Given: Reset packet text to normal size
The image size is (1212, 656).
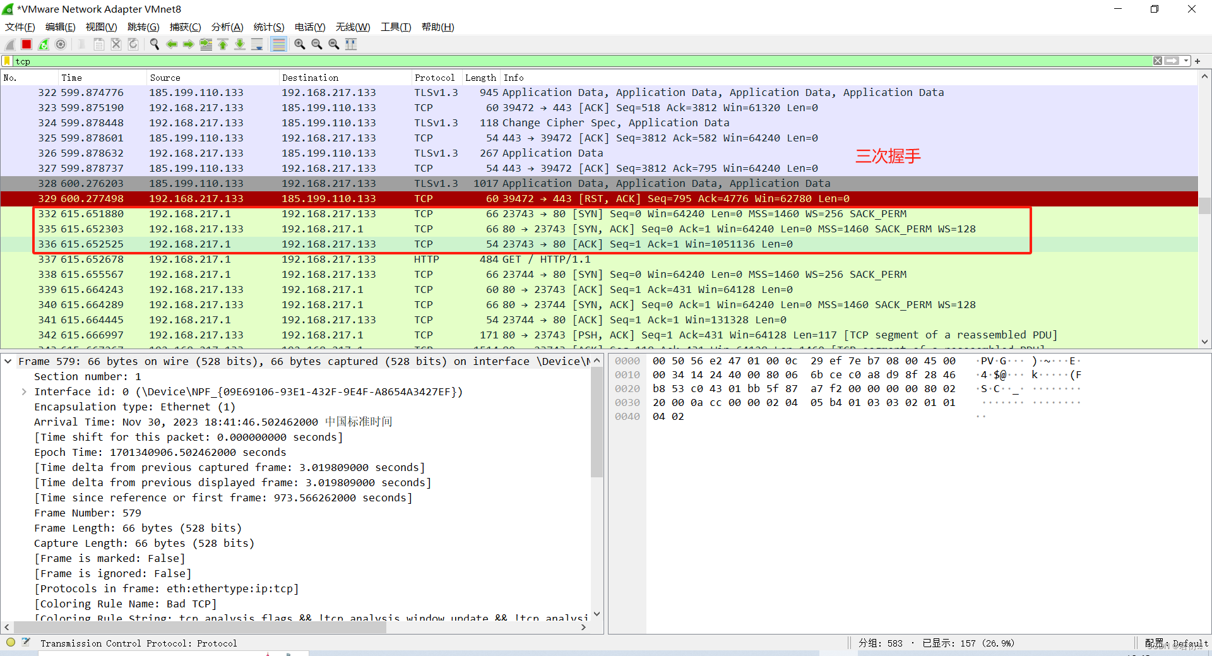Looking at the screenshot, I should click(x=334, y=44).
